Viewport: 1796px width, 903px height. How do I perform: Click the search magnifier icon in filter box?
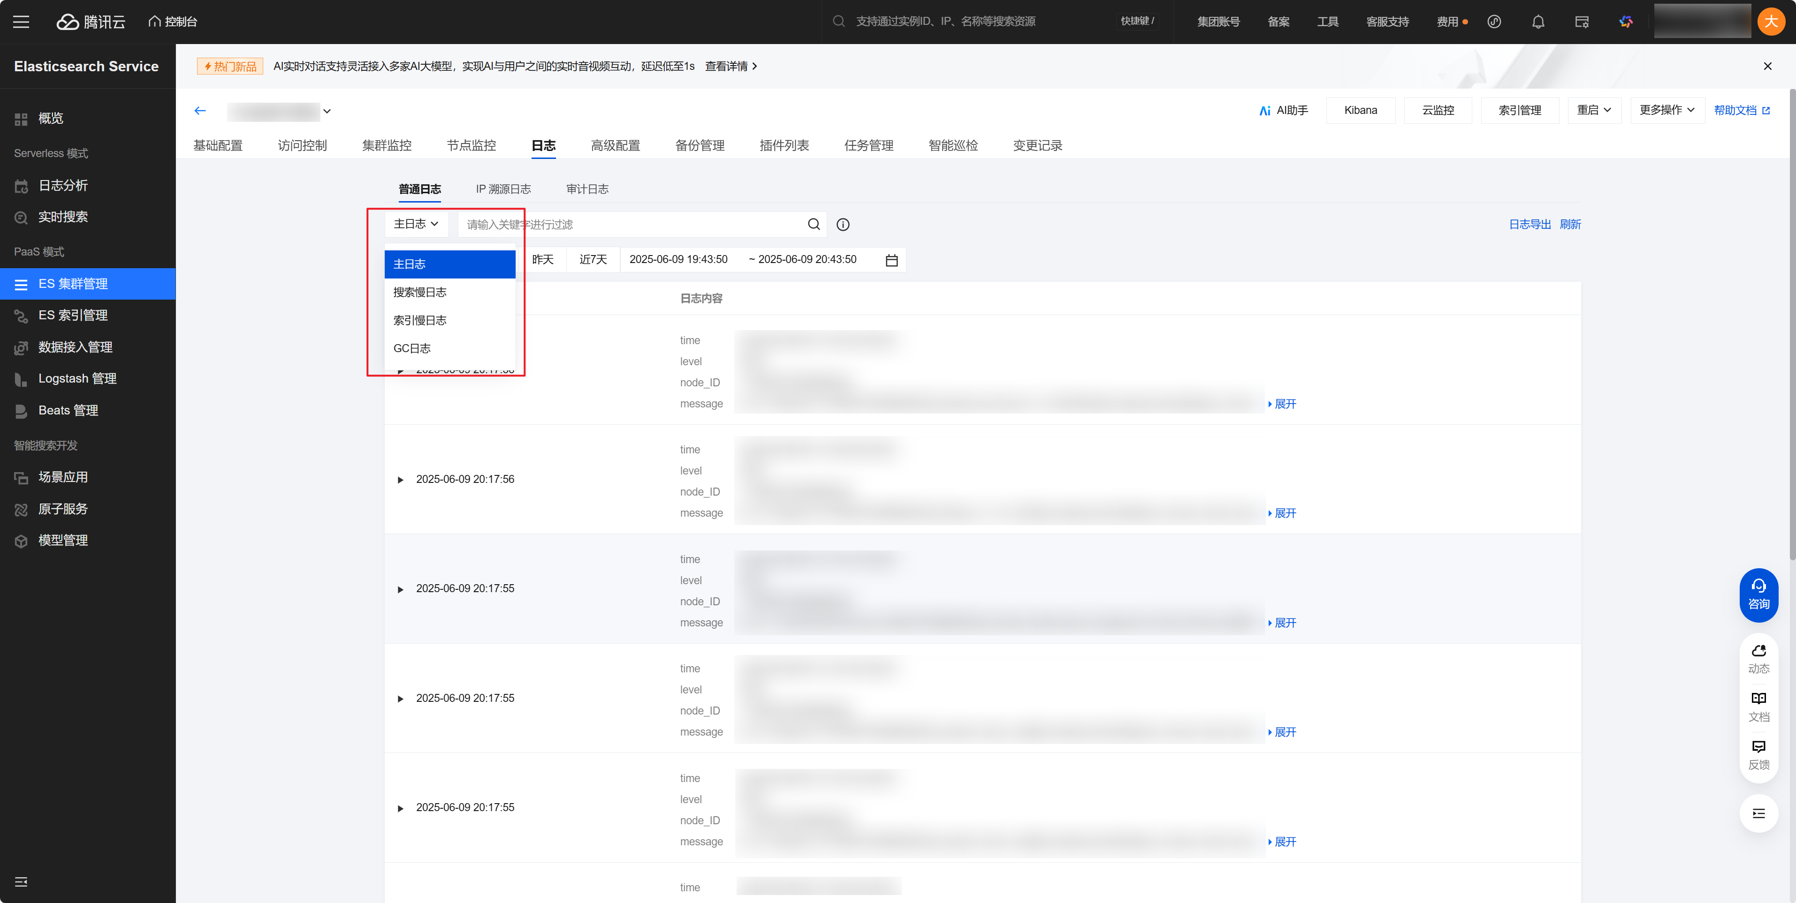813,225
